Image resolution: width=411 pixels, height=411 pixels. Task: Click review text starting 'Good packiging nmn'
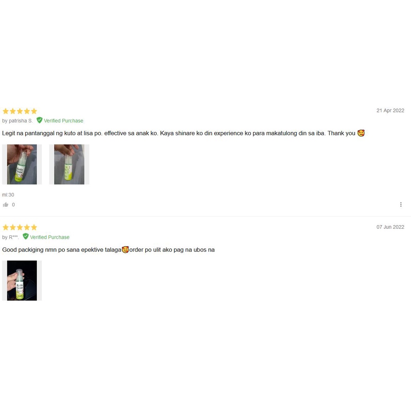tap(108, 250)
